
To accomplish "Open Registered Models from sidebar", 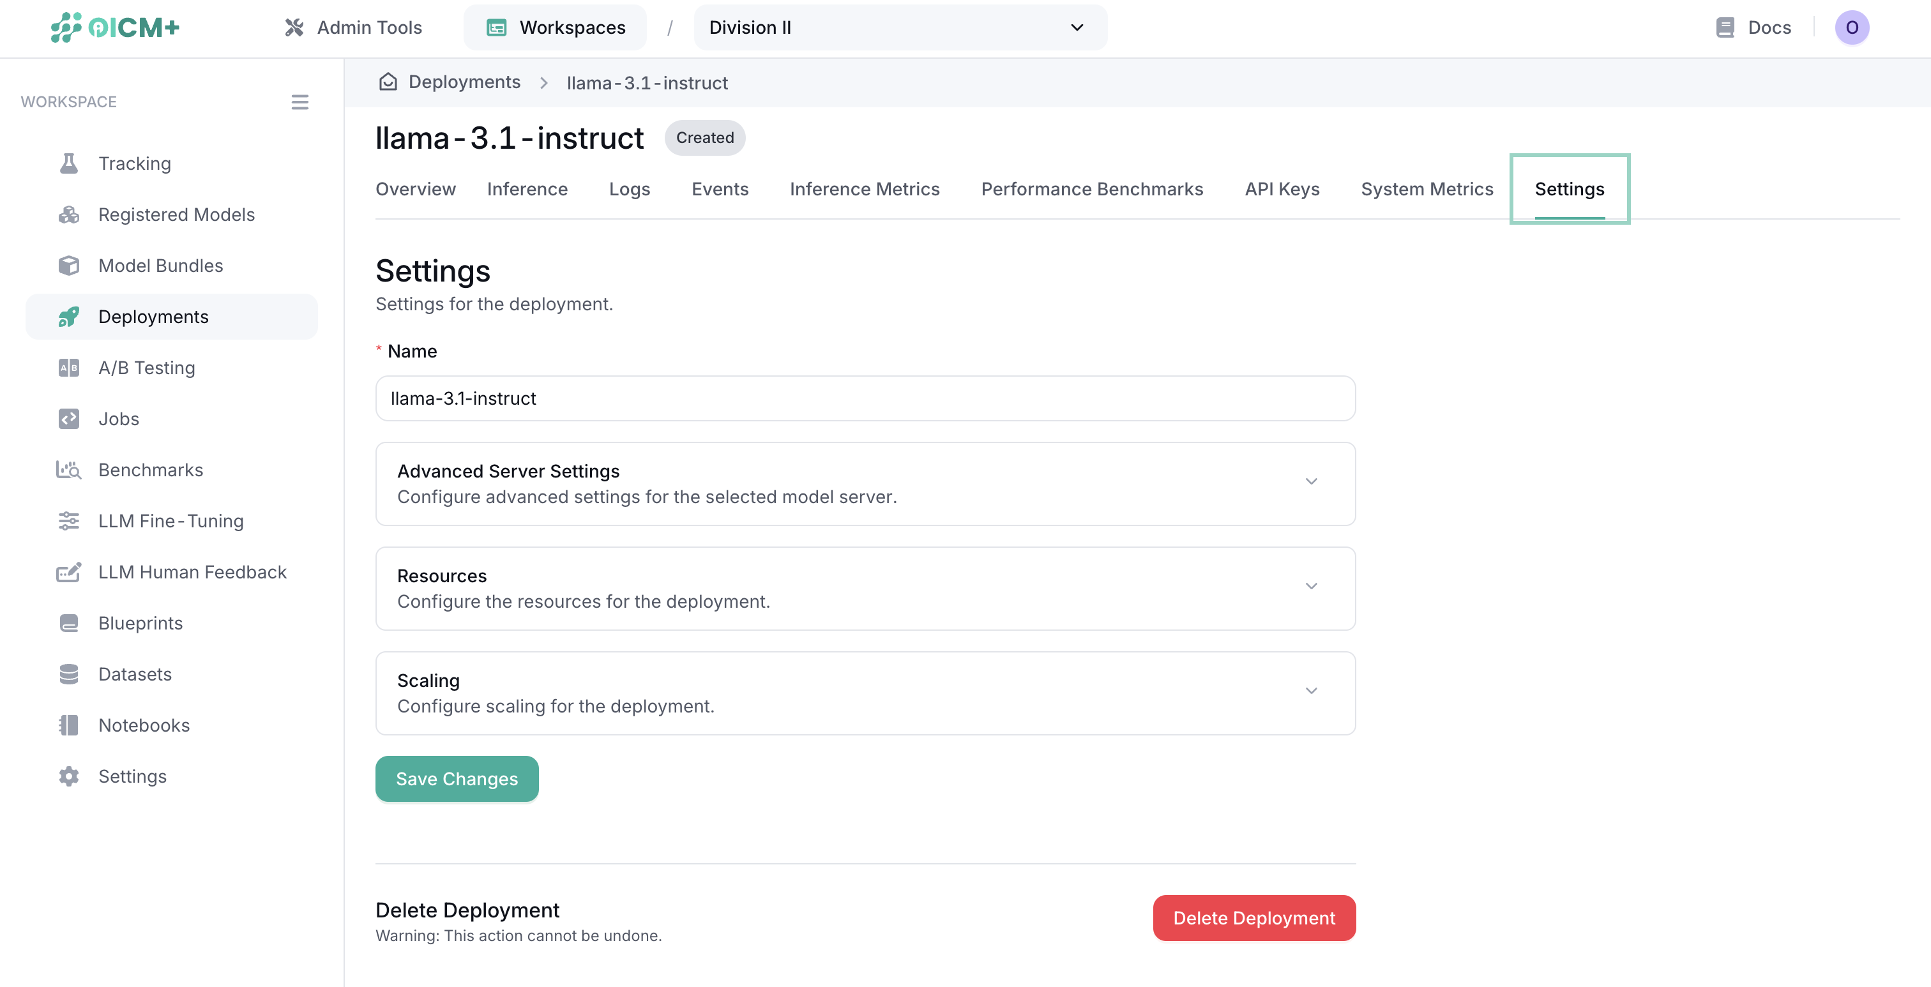I will (176, 215).
